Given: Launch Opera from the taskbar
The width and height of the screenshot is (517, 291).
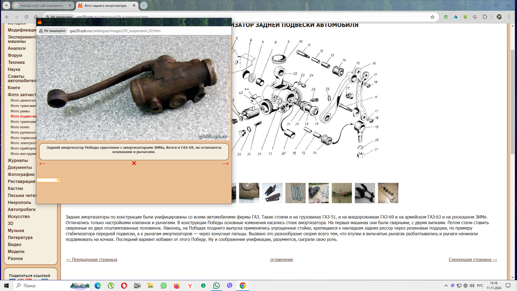Looking at the screenshot, I should [x=124, y=285].
